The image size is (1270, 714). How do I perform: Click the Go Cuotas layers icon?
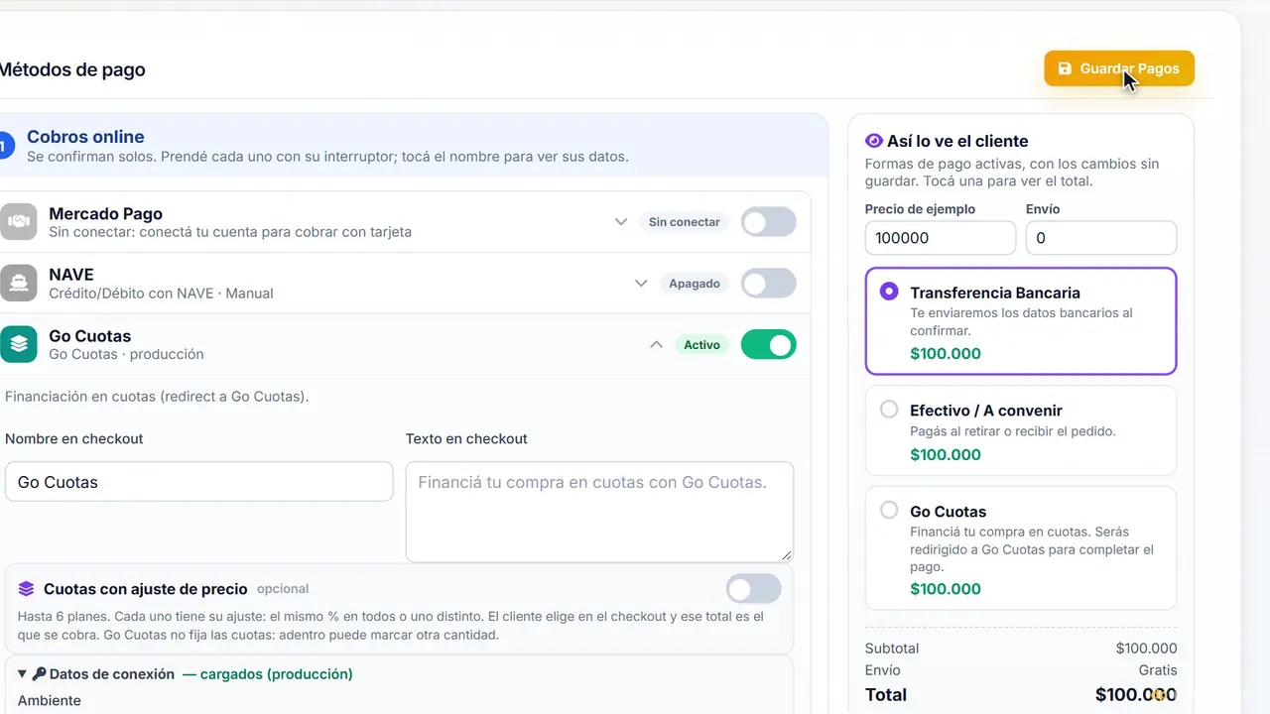point(19,344)
